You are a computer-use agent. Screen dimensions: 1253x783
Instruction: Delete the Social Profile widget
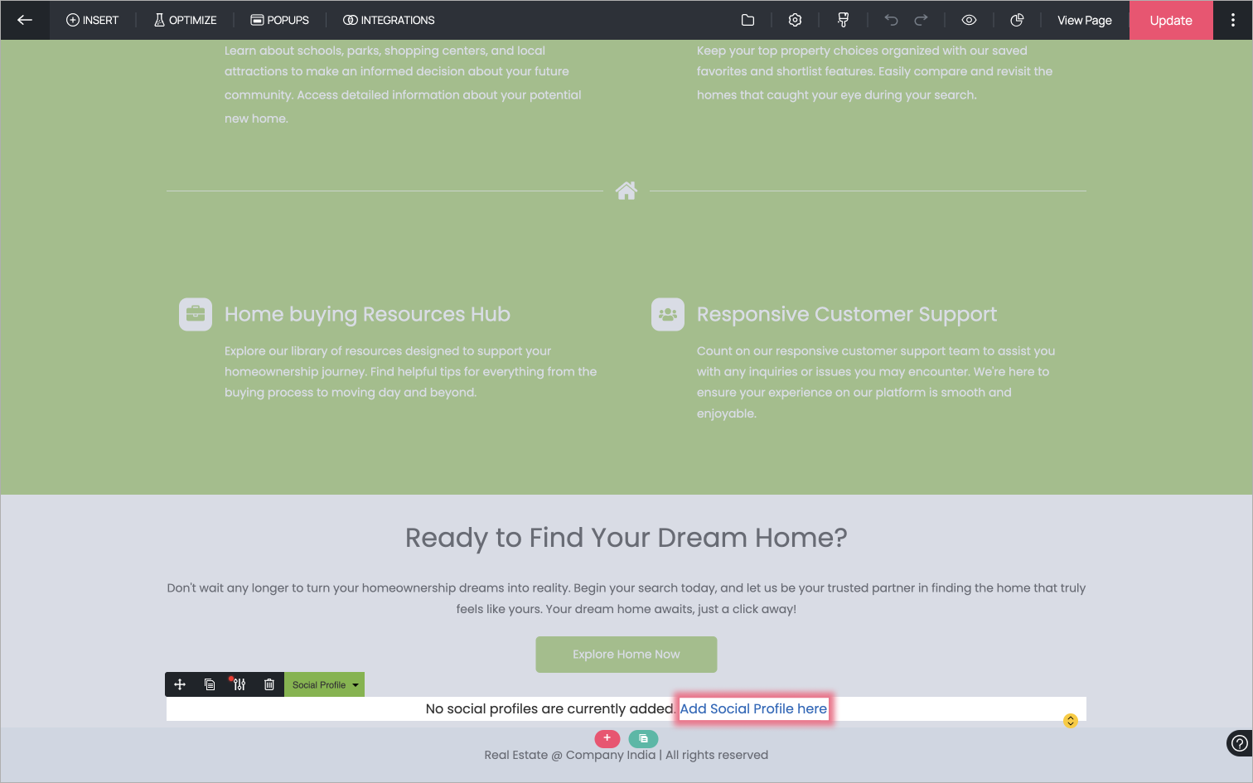click(x=269, y=684)
